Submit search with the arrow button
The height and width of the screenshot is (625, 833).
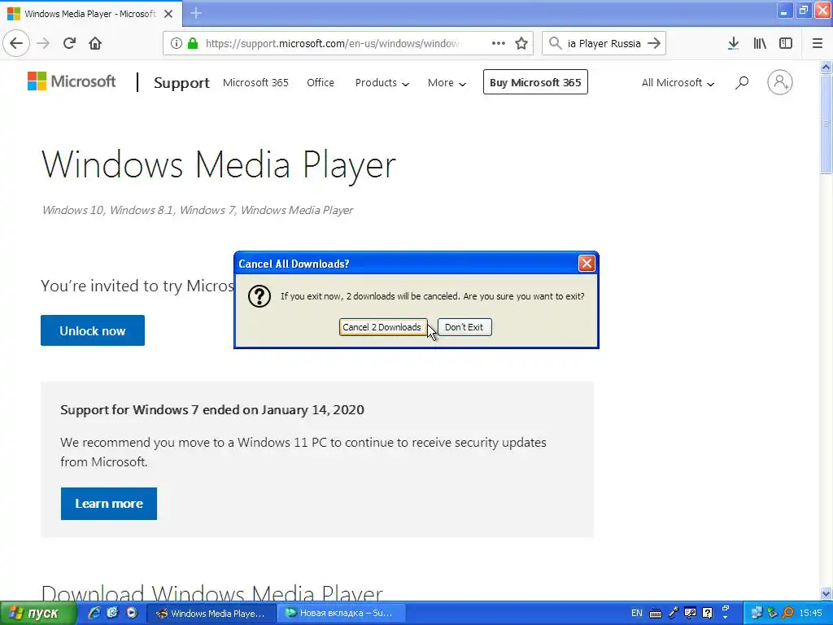pyautogui.click(x=654, y=43)
